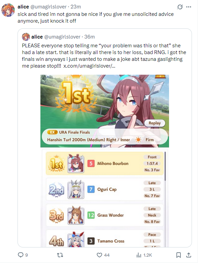Click the share upload icon
This screenshot has width=199, height=263.
tap(189, 255)
